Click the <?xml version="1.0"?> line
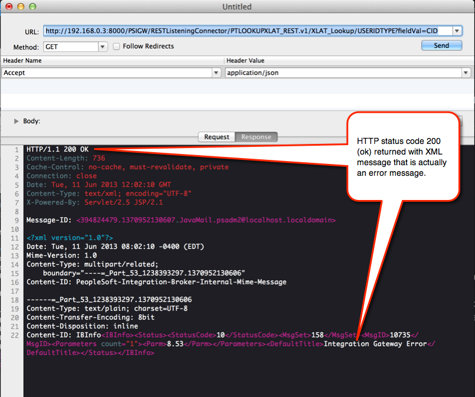Screen dimensions: 475x397 pos(70,238)
